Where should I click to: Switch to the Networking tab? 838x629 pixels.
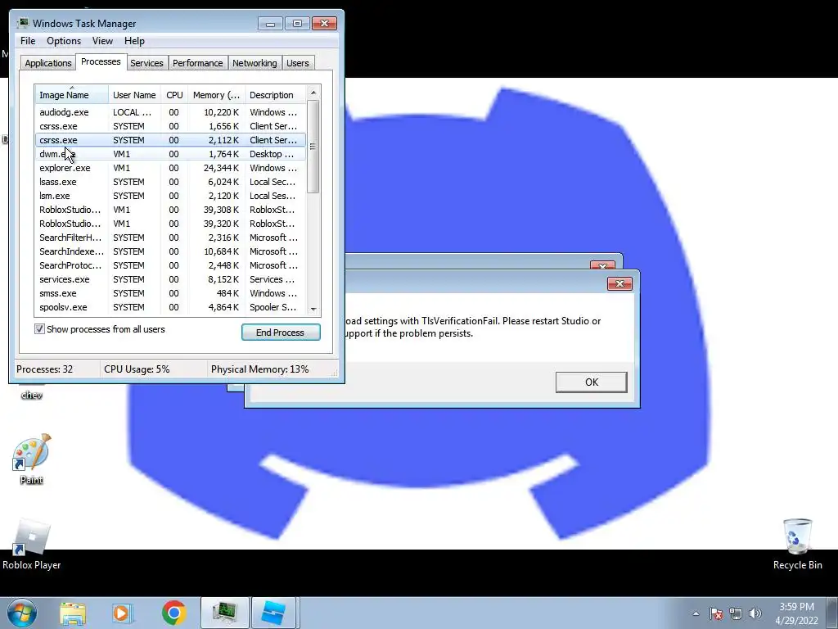click(255, 63)
